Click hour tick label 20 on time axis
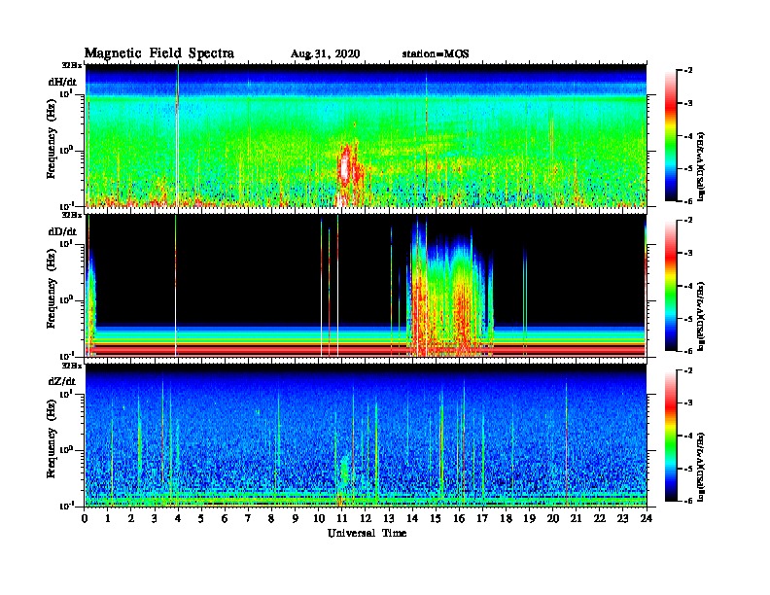 (x=552, y=518)
